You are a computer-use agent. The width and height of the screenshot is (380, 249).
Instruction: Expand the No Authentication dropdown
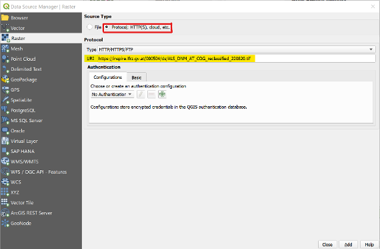pyautogui.click(x=113, y=94)
